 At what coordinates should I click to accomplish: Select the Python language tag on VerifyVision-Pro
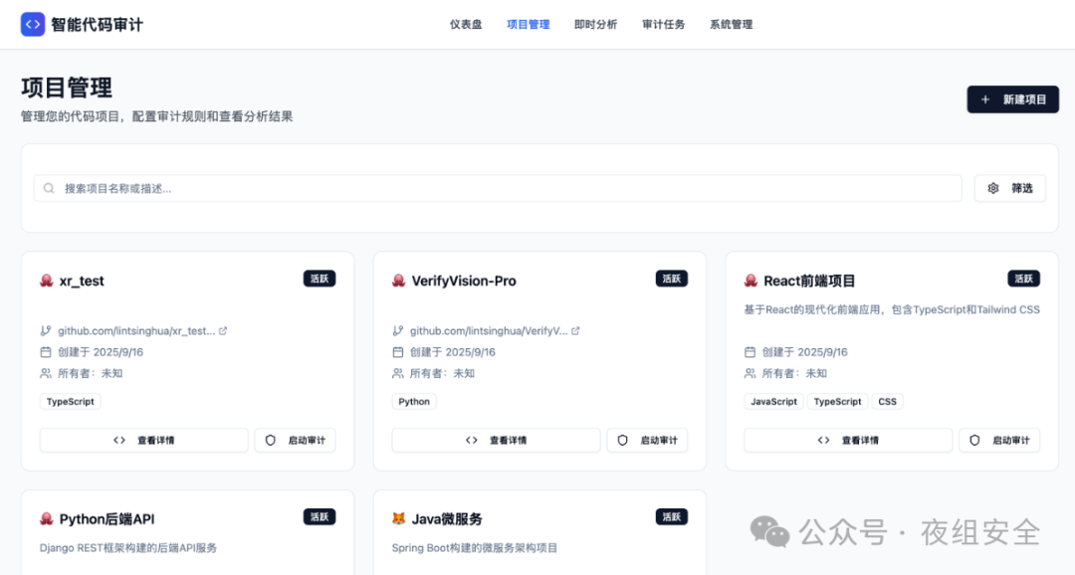pos(414,401)
